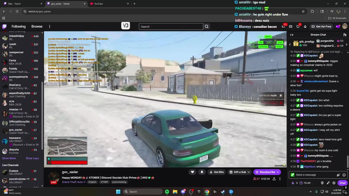Click the GTARP tag

pos(104,182)
